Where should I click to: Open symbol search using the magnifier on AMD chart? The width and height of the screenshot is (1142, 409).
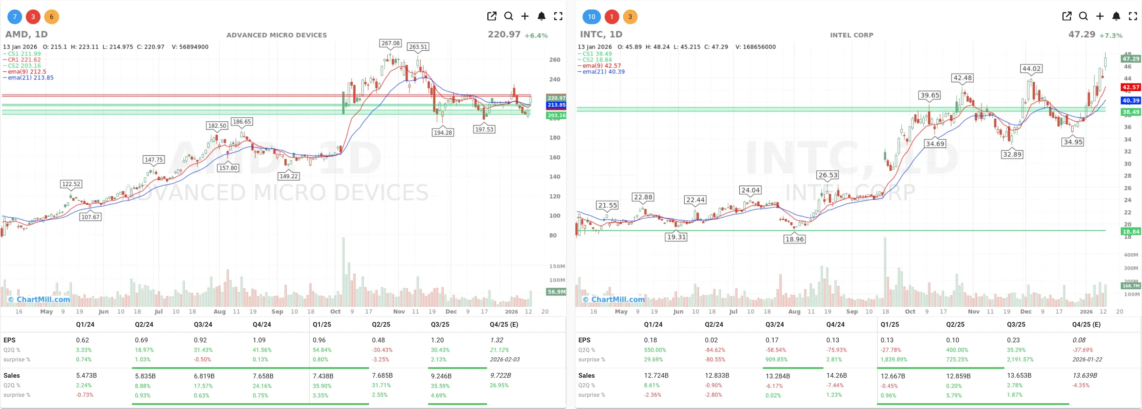pos(508,16)
